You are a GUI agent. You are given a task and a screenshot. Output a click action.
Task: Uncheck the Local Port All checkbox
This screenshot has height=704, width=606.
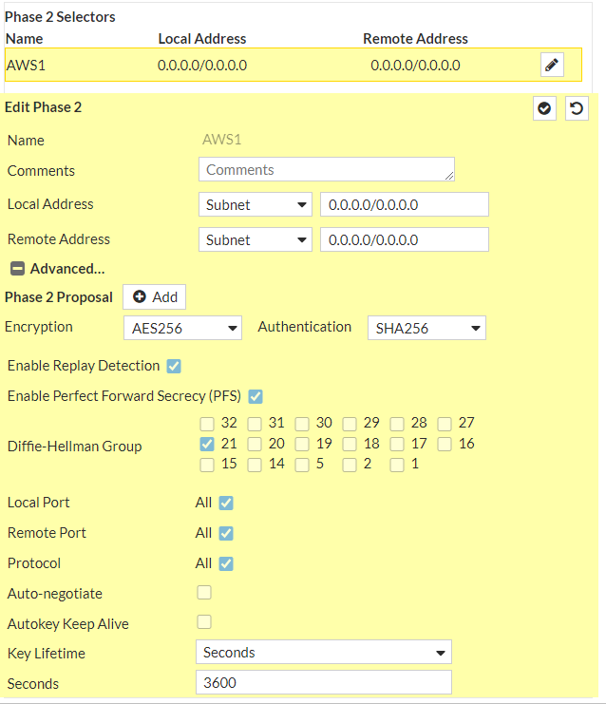pos(226,503)
